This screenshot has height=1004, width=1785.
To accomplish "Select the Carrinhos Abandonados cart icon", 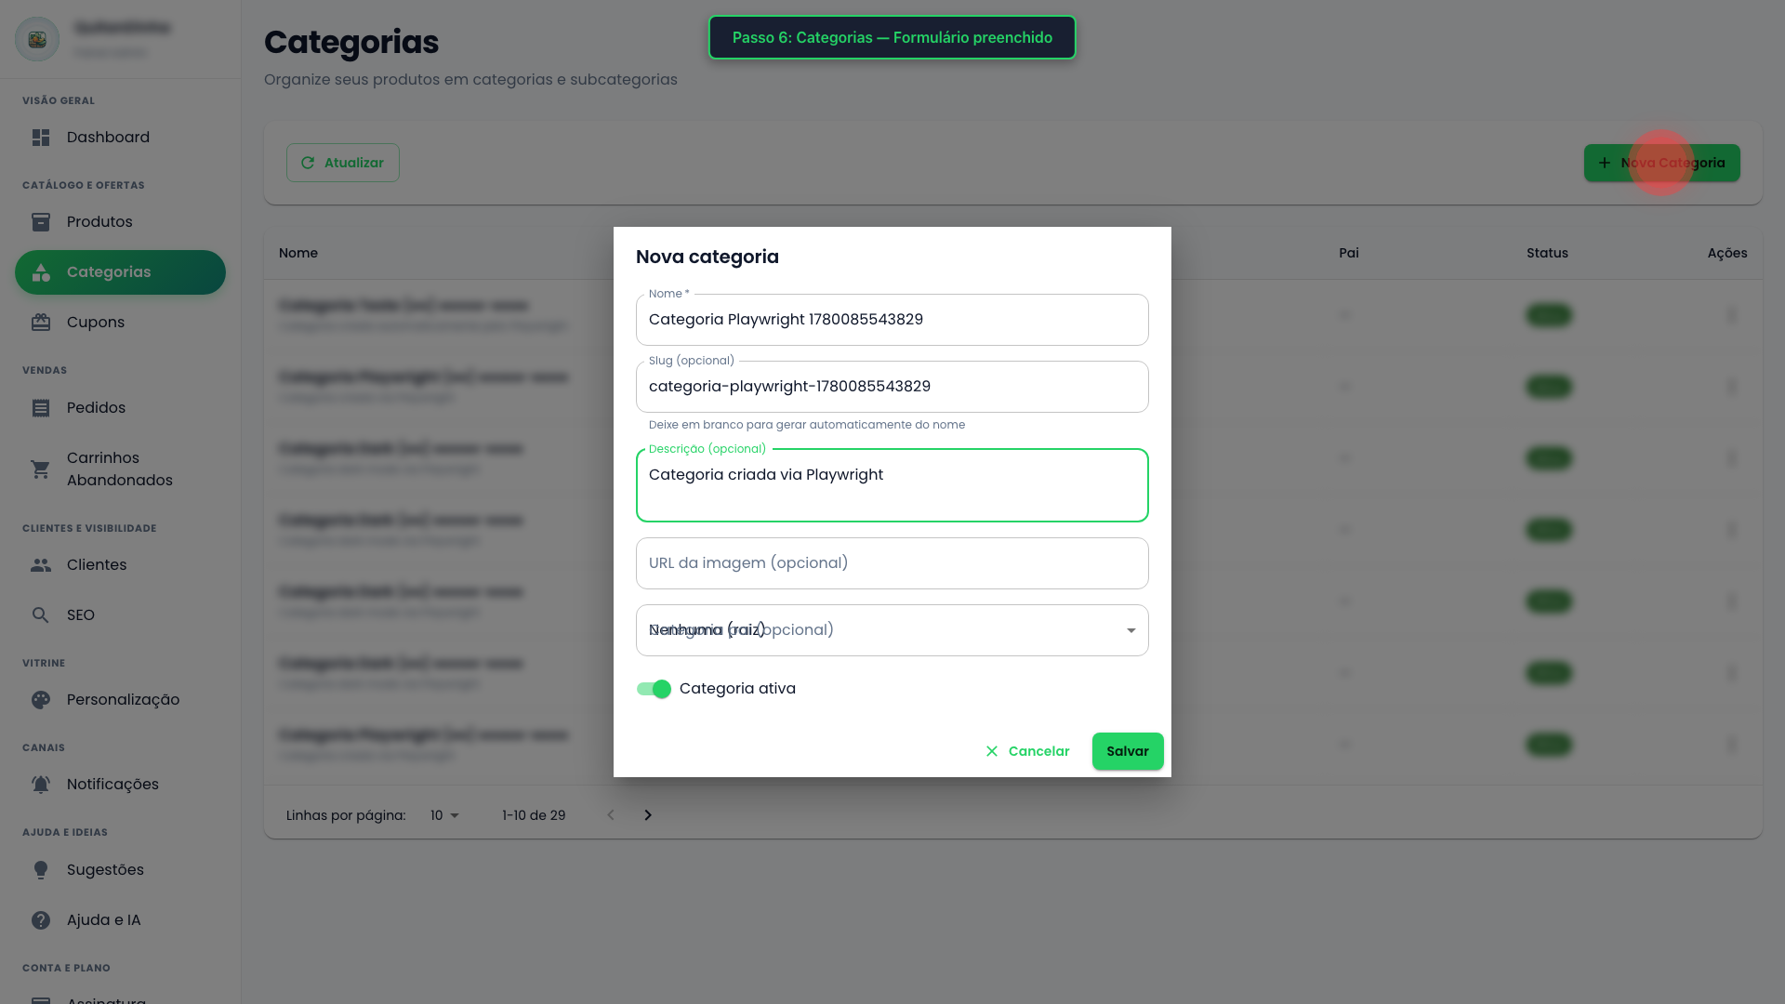I will (x=41, y=469).
